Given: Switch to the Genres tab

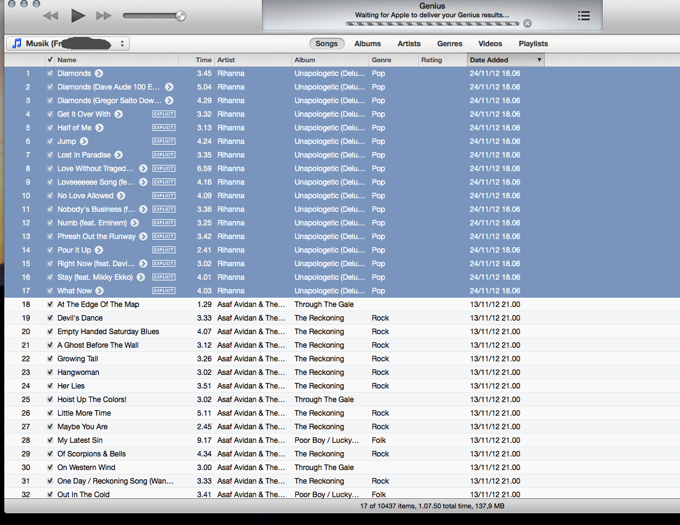Looking at the screenshot, I should point(450,43).
